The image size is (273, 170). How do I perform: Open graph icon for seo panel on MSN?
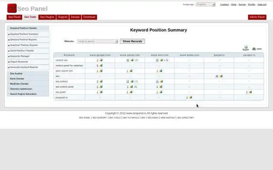160,92
